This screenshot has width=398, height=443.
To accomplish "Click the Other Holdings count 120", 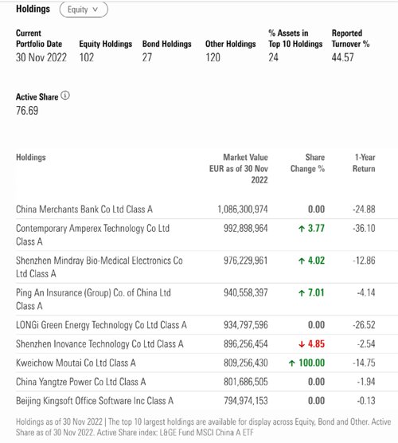I will click(213, 57).
